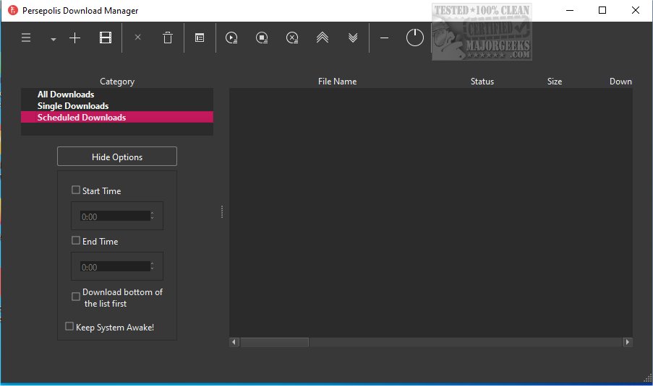
Task: Open download properties icon
Action: 200,38
